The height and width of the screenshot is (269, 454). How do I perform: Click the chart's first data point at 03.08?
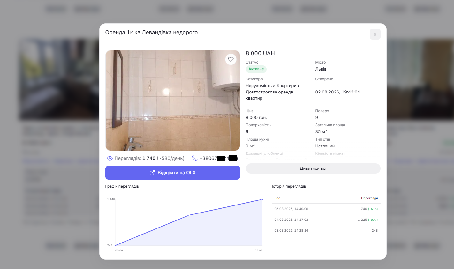[115, 245]
